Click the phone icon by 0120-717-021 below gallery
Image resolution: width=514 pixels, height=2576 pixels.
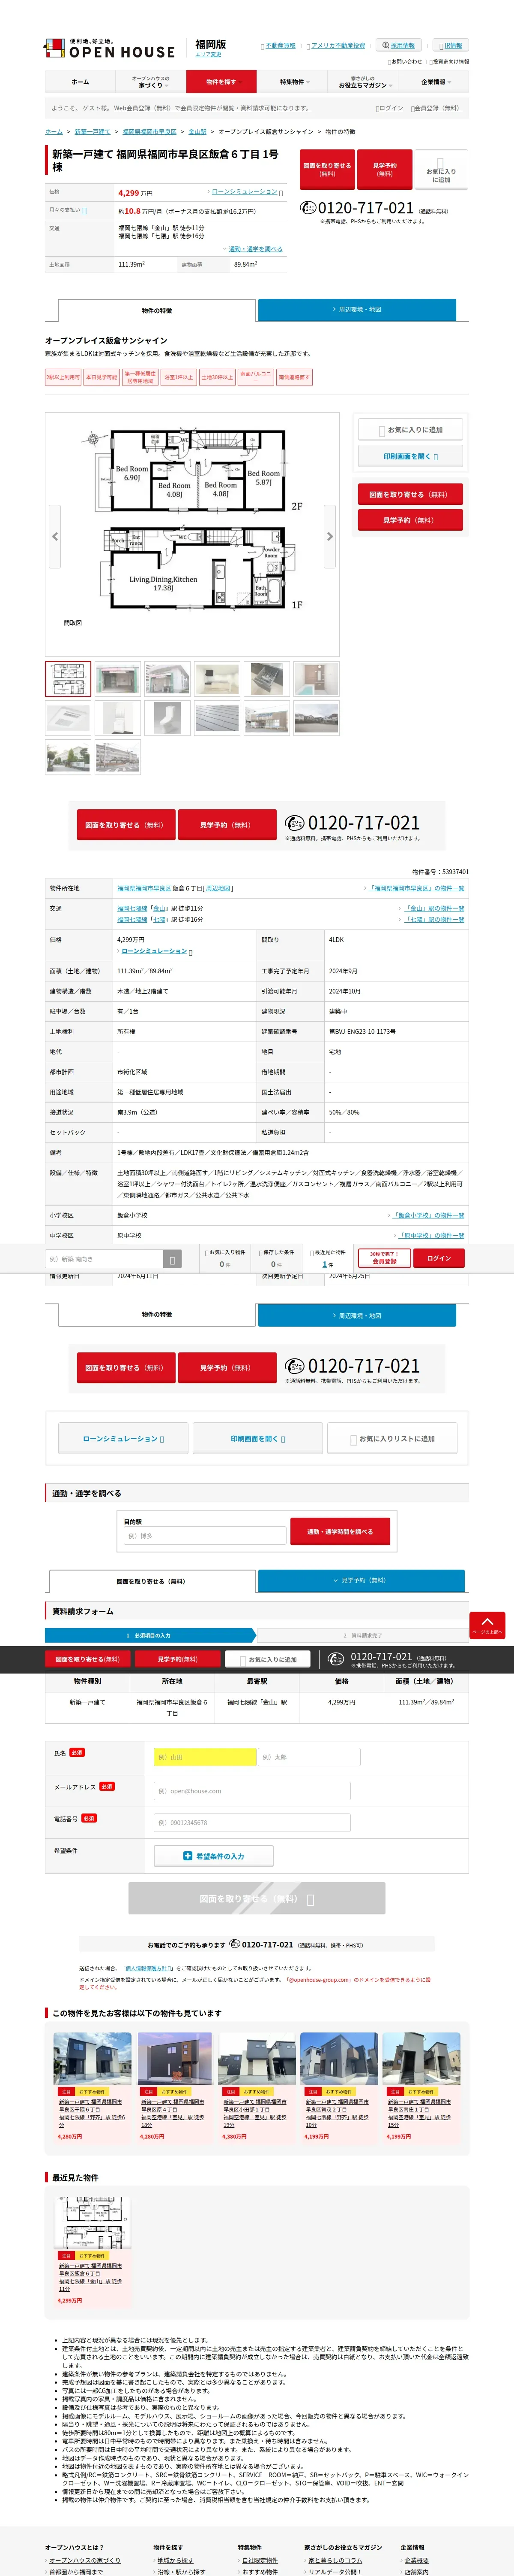tap(294, 823)
